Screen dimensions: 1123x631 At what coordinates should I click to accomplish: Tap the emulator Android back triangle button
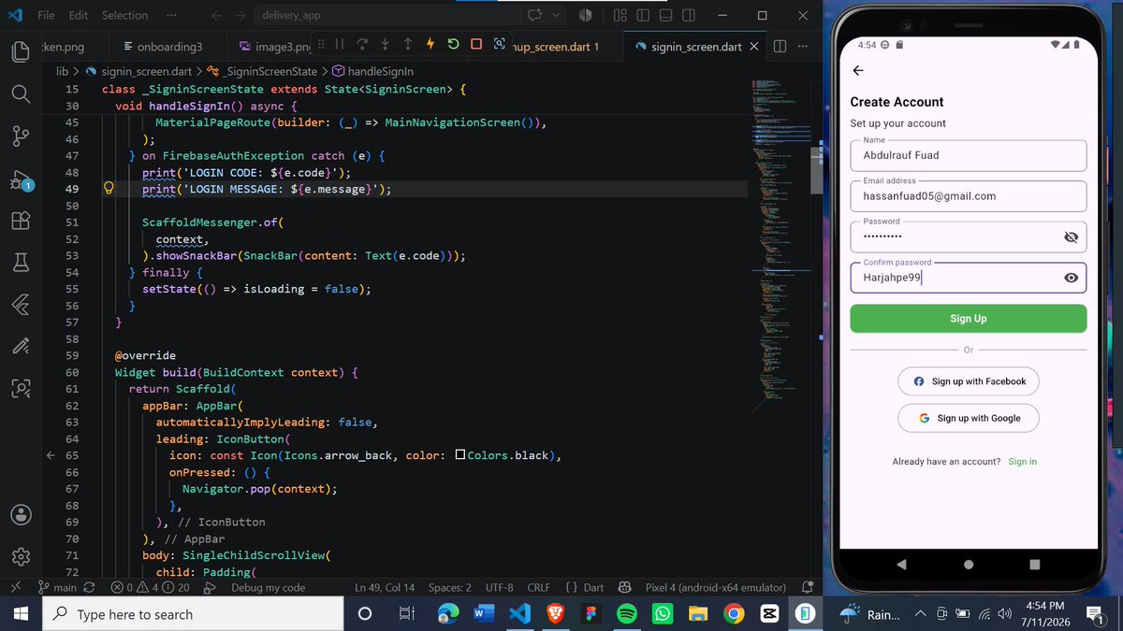pyautogui.click(x=901, y=565)
